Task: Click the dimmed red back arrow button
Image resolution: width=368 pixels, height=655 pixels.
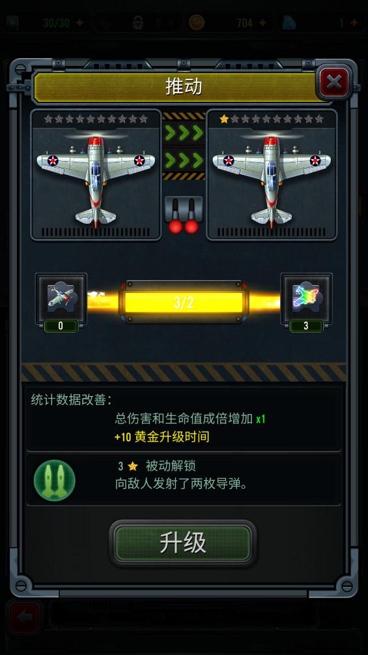Action: pyautogui.click(x=25, y=617)
